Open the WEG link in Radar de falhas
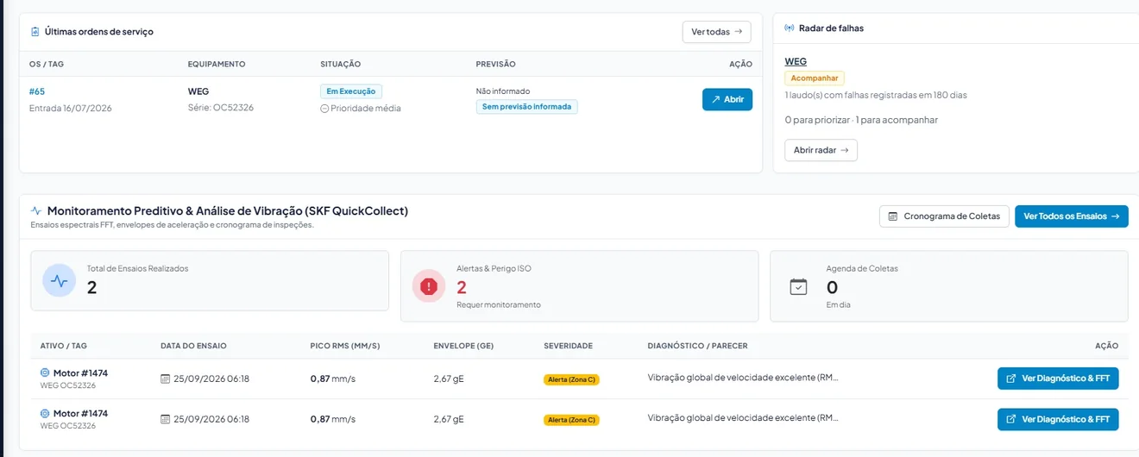 [796, 62]
